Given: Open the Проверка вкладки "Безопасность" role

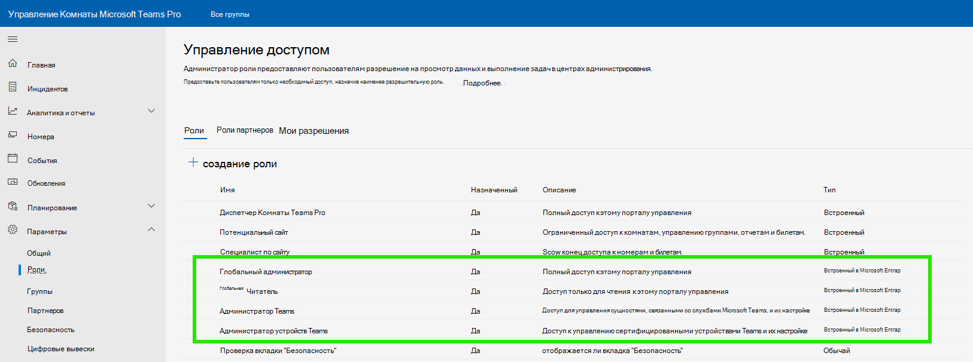Looking at the screenshot, I should (x=278, y=351).
